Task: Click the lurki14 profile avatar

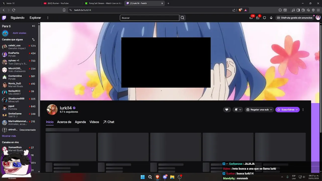Action: click(52, 110)
